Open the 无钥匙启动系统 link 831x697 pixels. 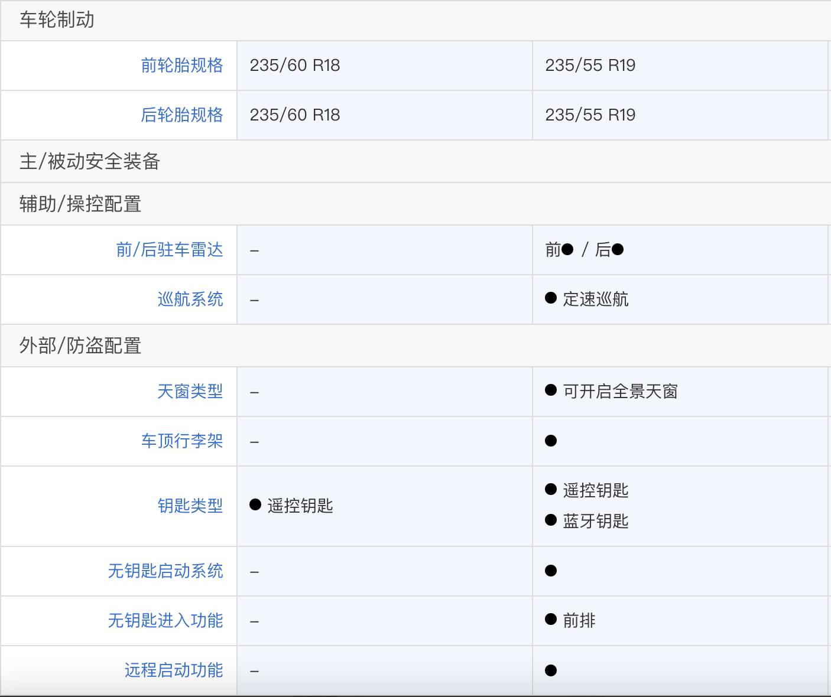[x=165, y=571]
